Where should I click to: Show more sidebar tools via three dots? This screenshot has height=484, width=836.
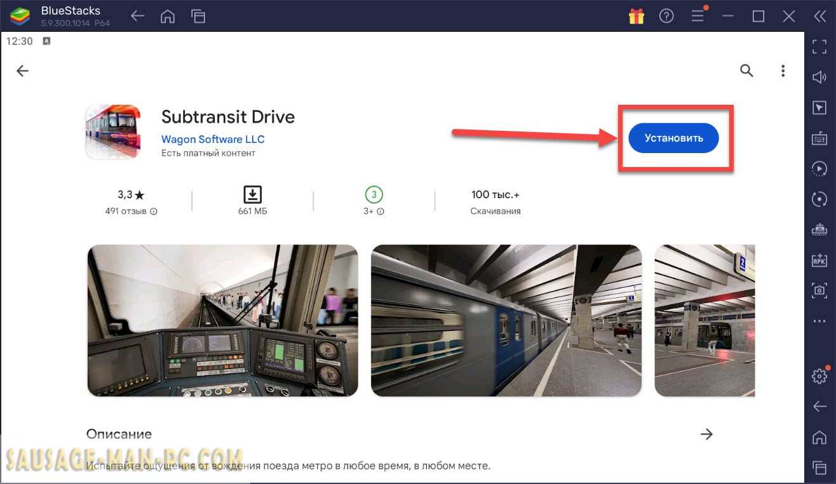click(819, 321)
